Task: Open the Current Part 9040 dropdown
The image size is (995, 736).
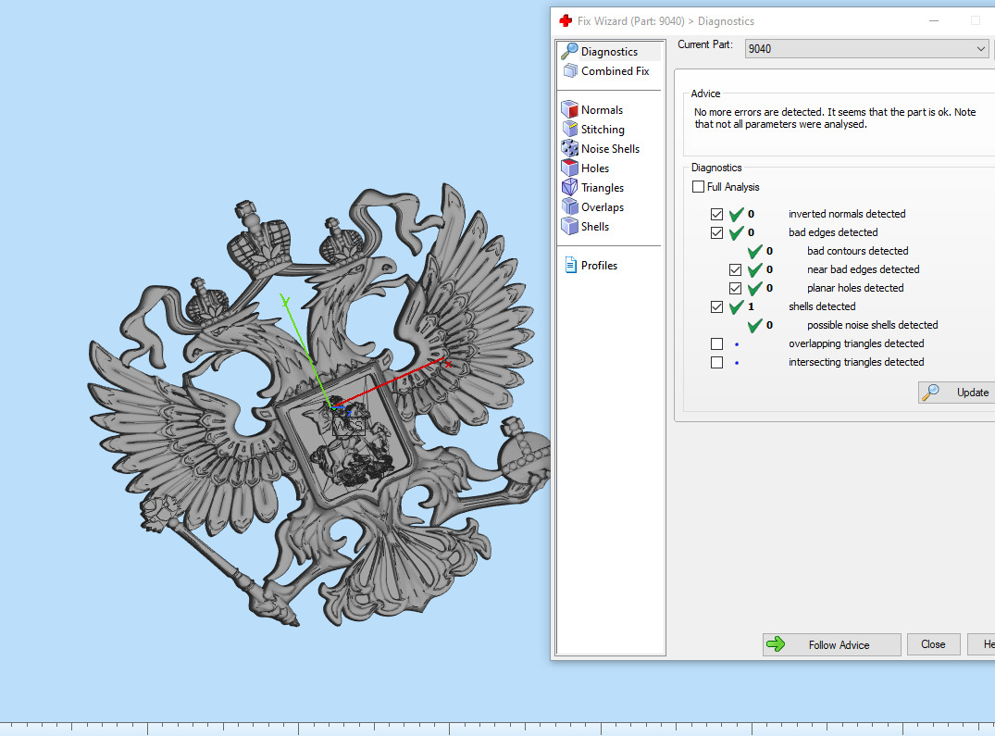Action: click(x=867, y=49)
